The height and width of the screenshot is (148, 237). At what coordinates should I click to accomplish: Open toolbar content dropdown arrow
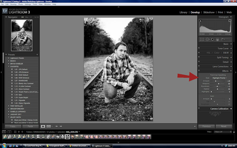tap(195, 126)
